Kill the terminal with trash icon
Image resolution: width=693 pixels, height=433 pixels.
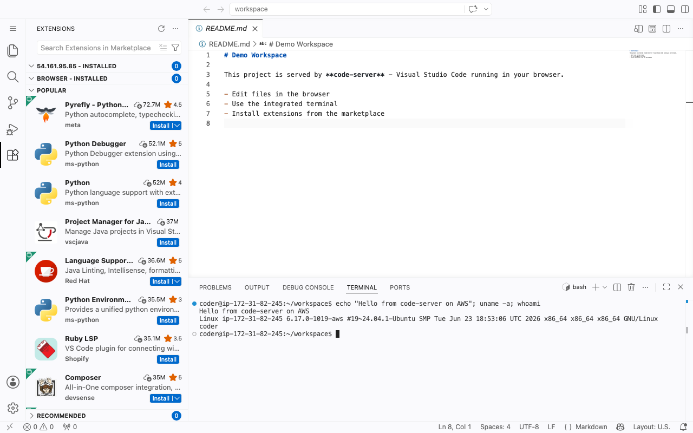631,287
